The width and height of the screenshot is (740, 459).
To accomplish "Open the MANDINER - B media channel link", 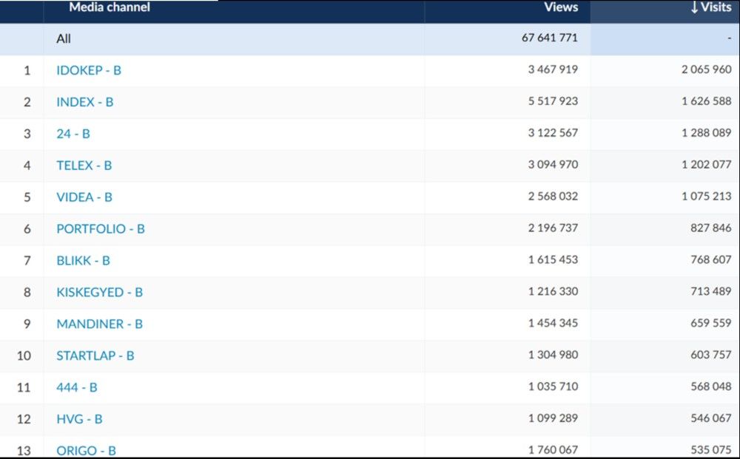I will 100,324.
